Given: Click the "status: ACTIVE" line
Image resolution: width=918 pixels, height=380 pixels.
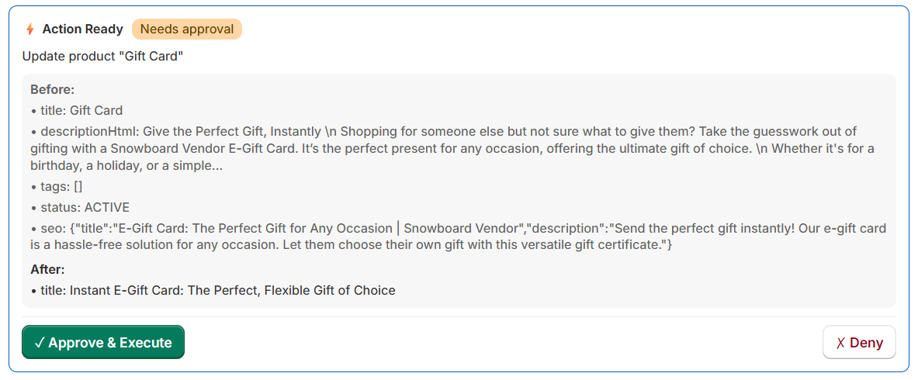Looking at the screenshot, I should 80,208.
